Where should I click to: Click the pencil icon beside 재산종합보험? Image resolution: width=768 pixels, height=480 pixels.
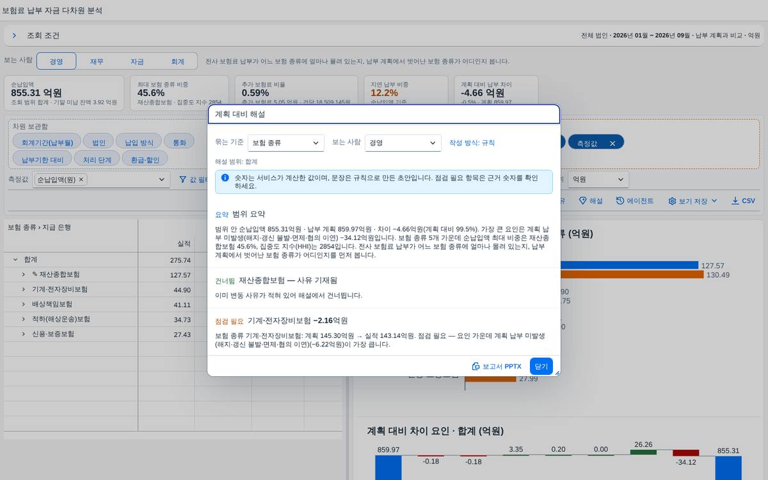coord(35,275)
